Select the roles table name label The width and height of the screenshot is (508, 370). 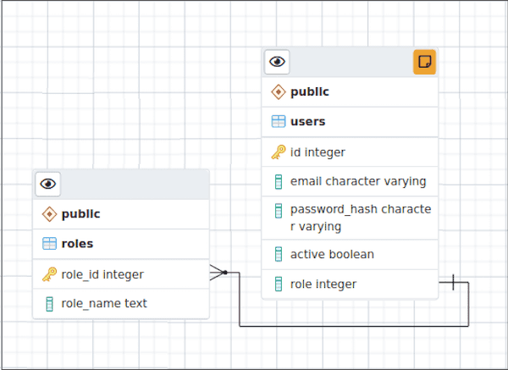[77, 244]
